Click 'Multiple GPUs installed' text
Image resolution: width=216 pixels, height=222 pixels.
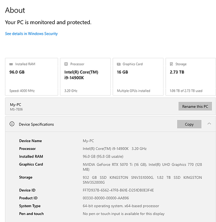tap(133, 91)
